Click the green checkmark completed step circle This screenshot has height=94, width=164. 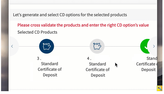(145, 46)
